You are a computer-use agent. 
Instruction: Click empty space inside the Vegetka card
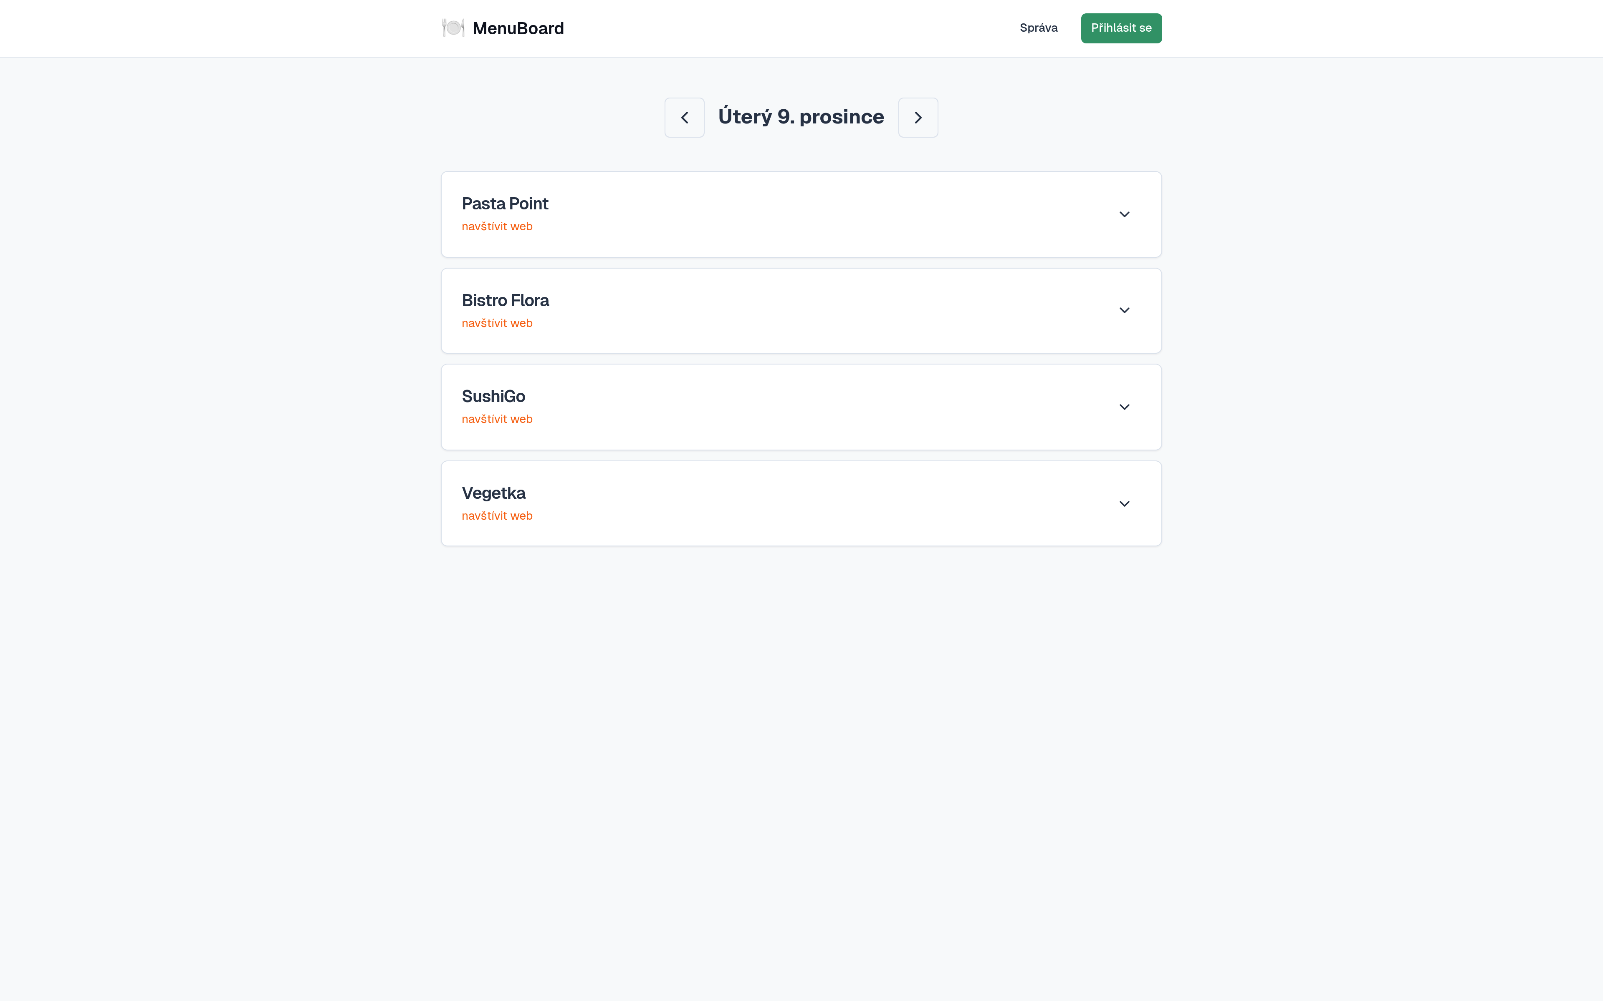(x=795, y=504)
